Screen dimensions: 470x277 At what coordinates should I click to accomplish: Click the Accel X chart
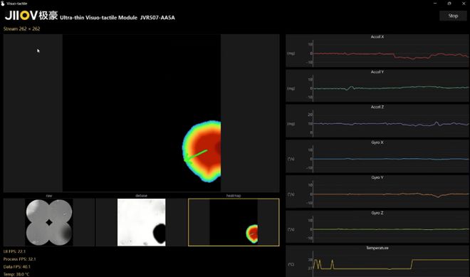pos(377,51)
